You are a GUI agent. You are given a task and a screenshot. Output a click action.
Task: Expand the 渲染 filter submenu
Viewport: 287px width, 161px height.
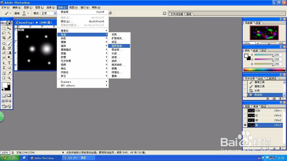83,46
